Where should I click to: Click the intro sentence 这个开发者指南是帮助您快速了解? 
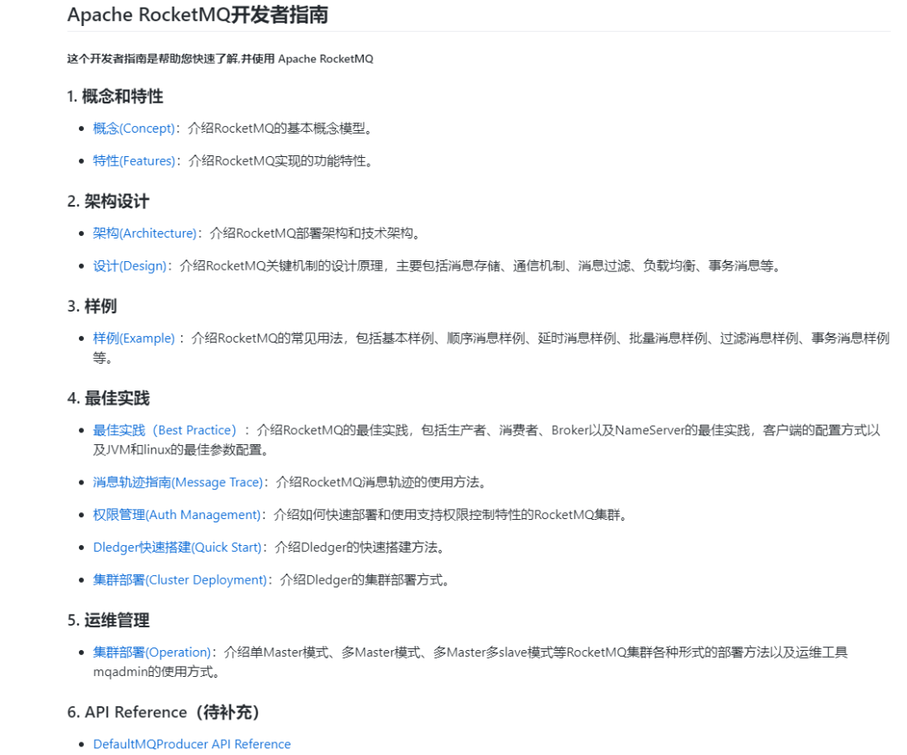click(151, 59)
